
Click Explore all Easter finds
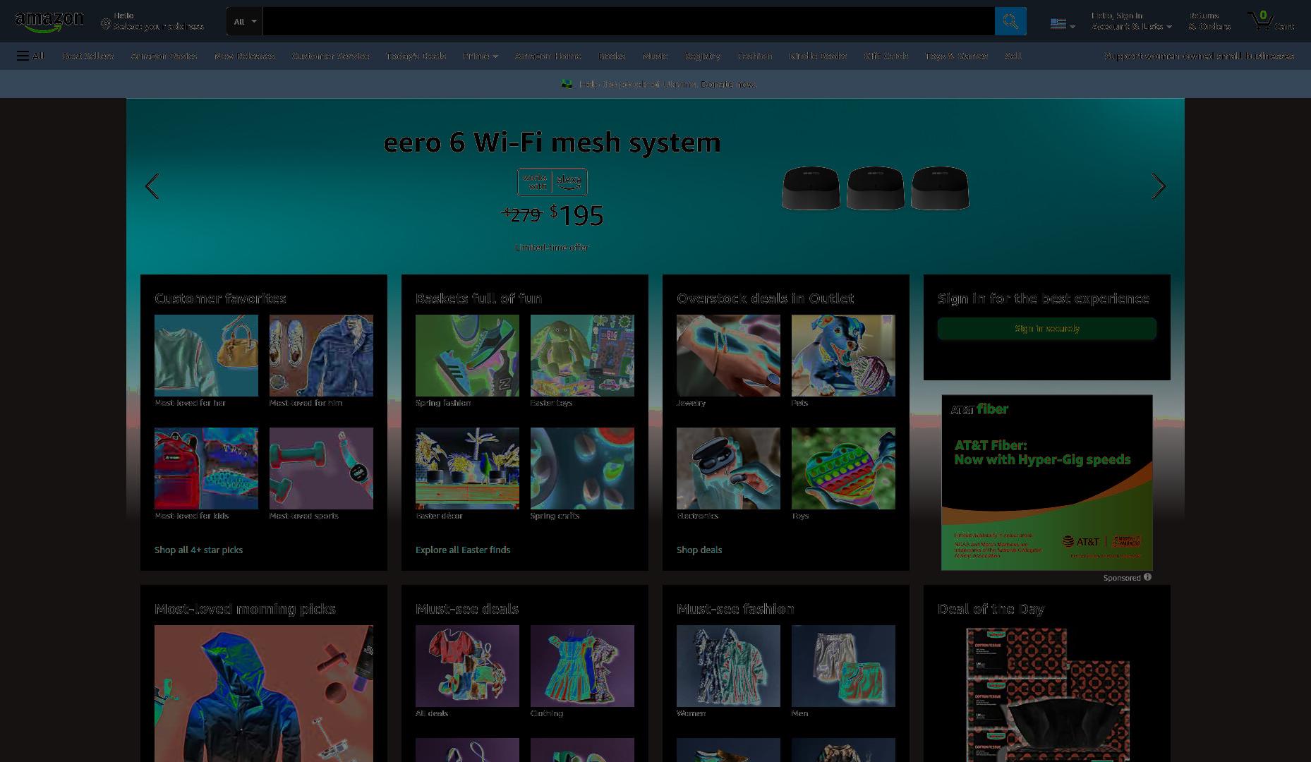[x=463, y=550]
